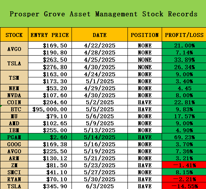Select profit cell 69.23%
206x189 pixels.
[184, 137]
